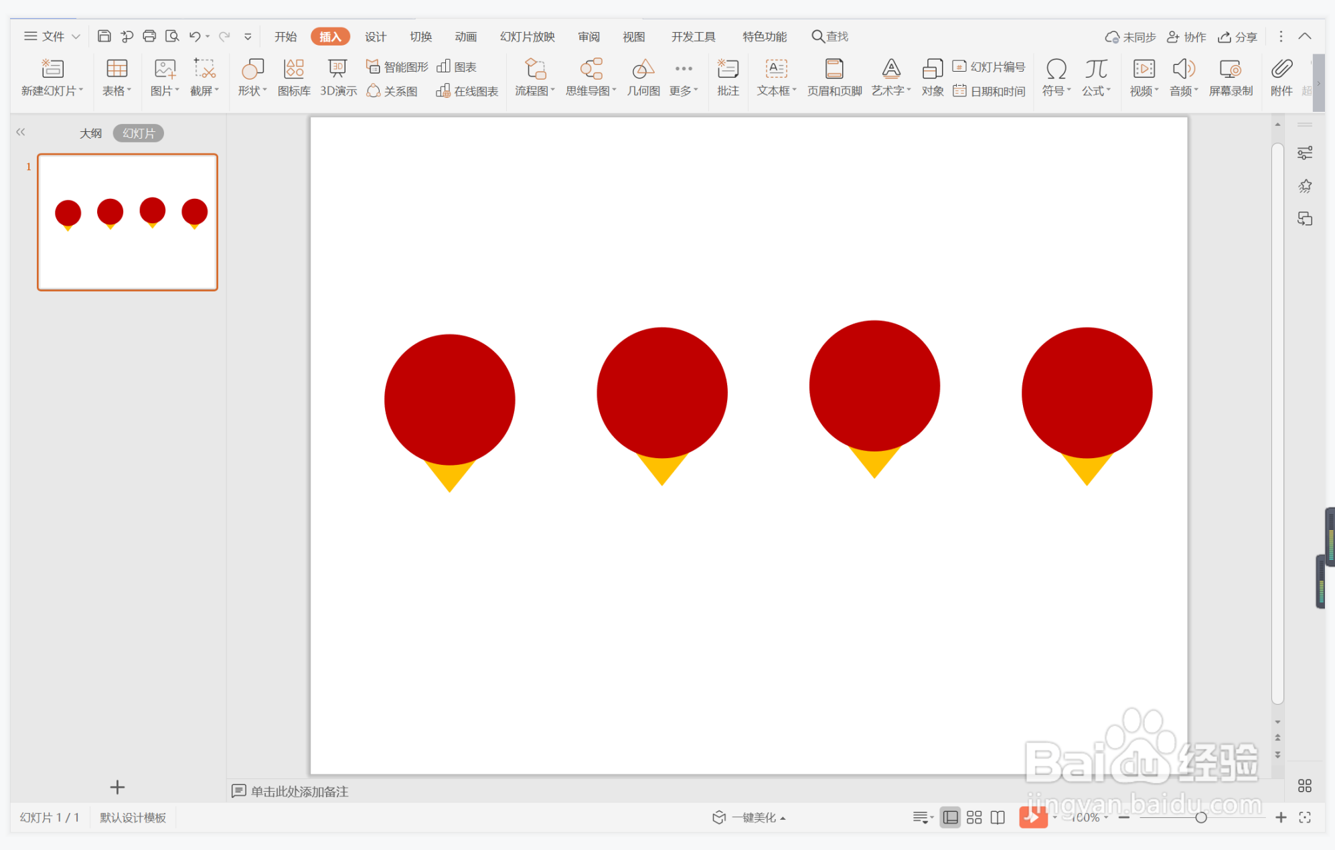The image size is (1335, 850).
Task: Open the 几何图 geometry tool
Action: pyautogui.click(x=643, y=78)
